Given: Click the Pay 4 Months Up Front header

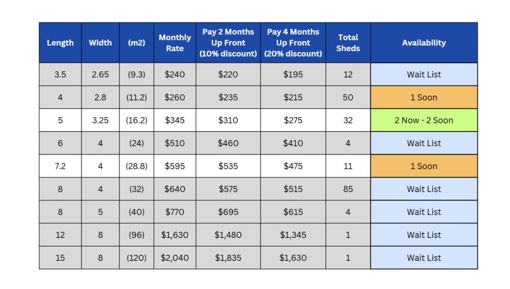Looking at the screenshot, I should (x=293, y=43).
